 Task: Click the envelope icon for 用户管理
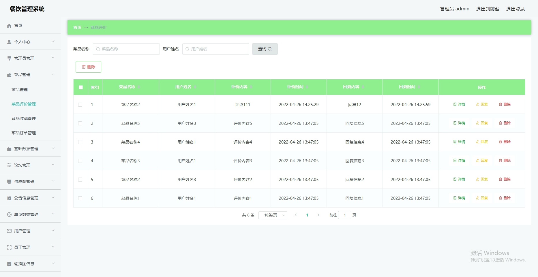[x=9, y=231]
